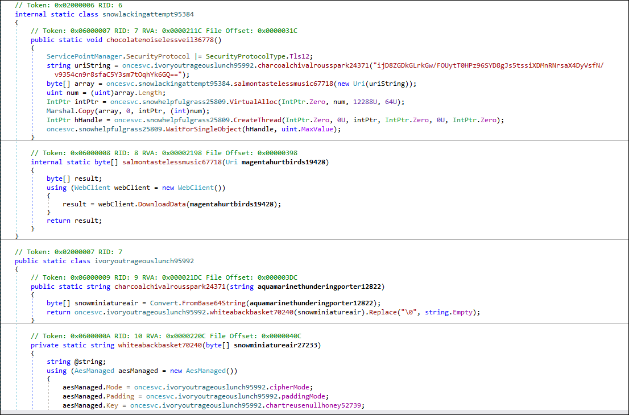Click the DownloadData method reference
Image resolution: width=629 pixels, height=415 pixels.
click(x=162, y=204)
